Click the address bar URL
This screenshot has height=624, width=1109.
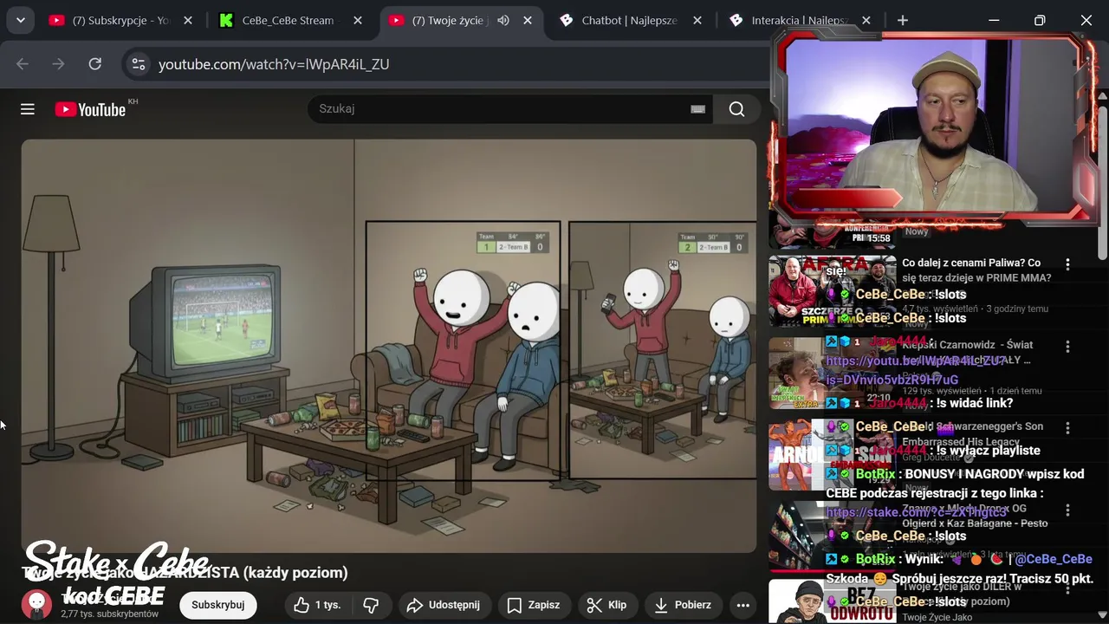pyautogui.click(x=274, y=64)
